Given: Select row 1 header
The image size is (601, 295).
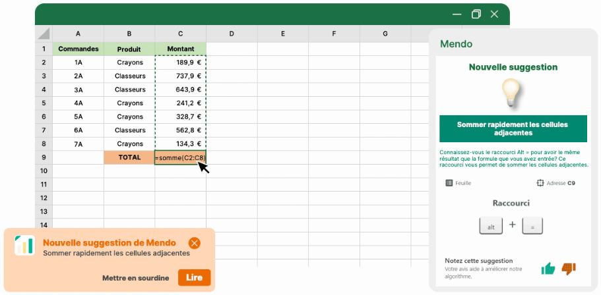Looking at the screenshot, I should (44, 49).
